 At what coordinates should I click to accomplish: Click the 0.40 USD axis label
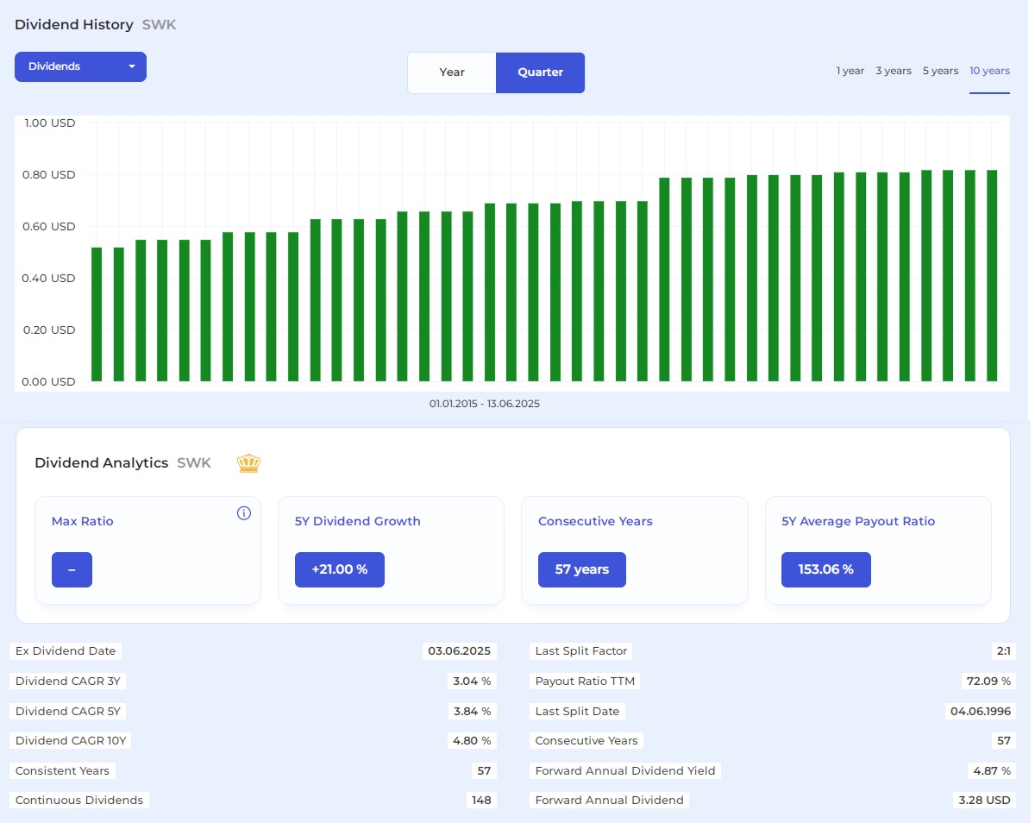[50, 279]
